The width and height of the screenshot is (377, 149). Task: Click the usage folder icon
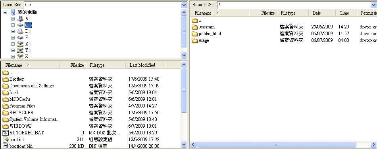194,40
